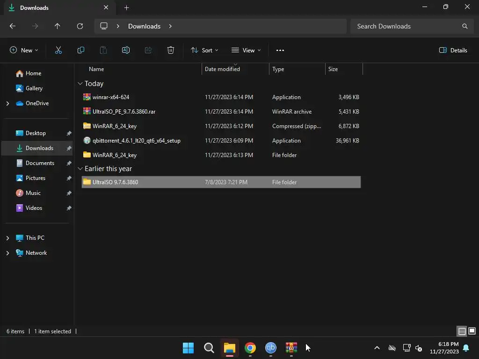The width and height of the screenshot is (479, 359).
Task: Click the Delete trash icon
Action: tap(171, 50)
